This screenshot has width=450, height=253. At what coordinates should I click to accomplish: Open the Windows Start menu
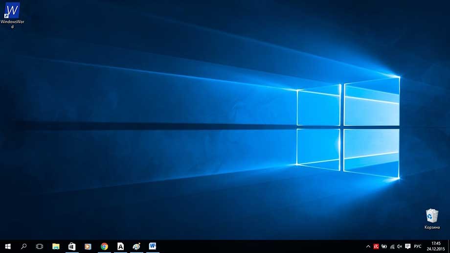(x=8, y=247)
